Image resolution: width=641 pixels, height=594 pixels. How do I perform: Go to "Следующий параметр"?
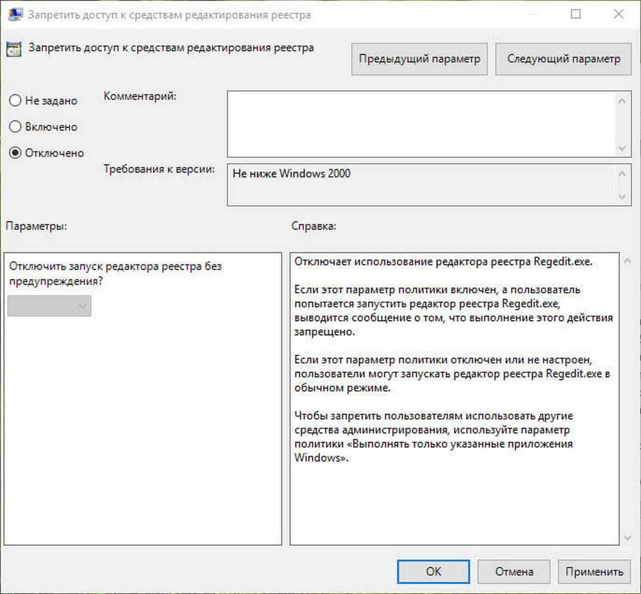(564, 59)
